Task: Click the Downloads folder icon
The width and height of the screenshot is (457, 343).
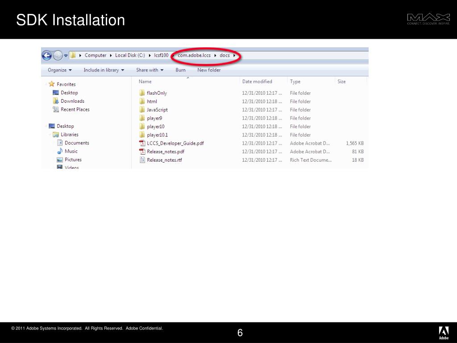Action: [x=56, y=101]
